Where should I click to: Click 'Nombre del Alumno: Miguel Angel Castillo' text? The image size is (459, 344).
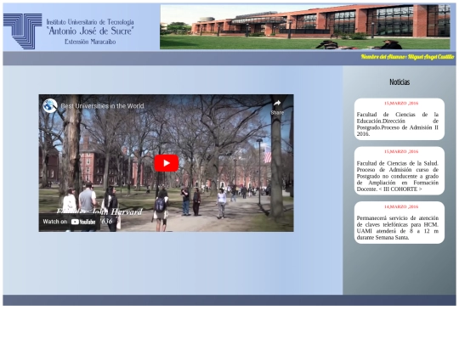coord(407,57)
